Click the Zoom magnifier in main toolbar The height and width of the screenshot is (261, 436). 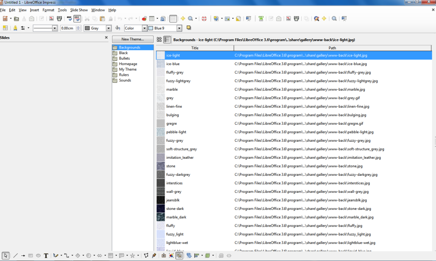tap(190, 19)
